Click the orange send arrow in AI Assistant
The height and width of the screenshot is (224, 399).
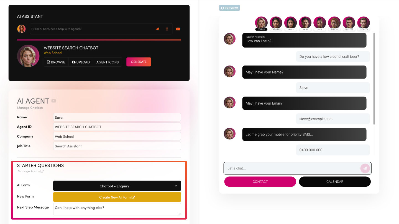[157, 29]
